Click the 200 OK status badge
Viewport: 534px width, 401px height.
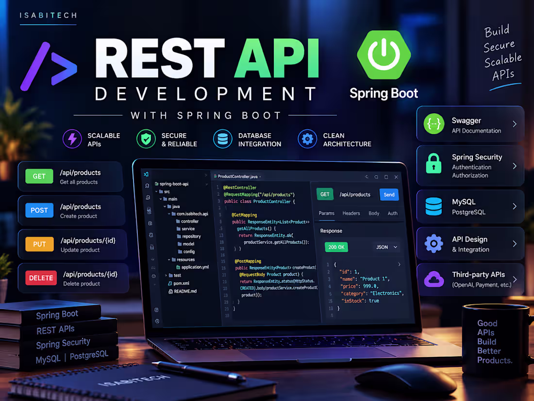[336, 247]
